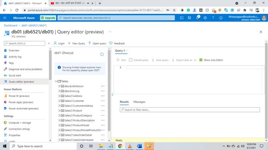Viewport: 268px width, 150px height.
Task: Click the left menu Search (Ctrl+/) box
Action: [24, 43]
